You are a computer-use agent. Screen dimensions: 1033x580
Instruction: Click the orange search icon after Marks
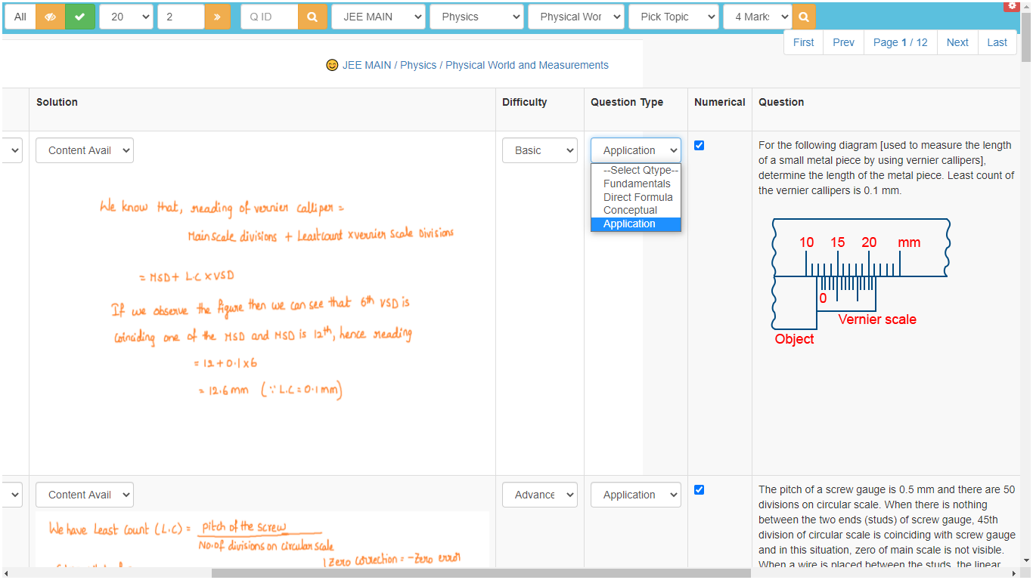tap(804, 17)
